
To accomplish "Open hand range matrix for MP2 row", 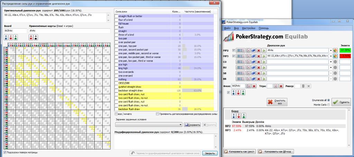I will click(x=241, y=50).
